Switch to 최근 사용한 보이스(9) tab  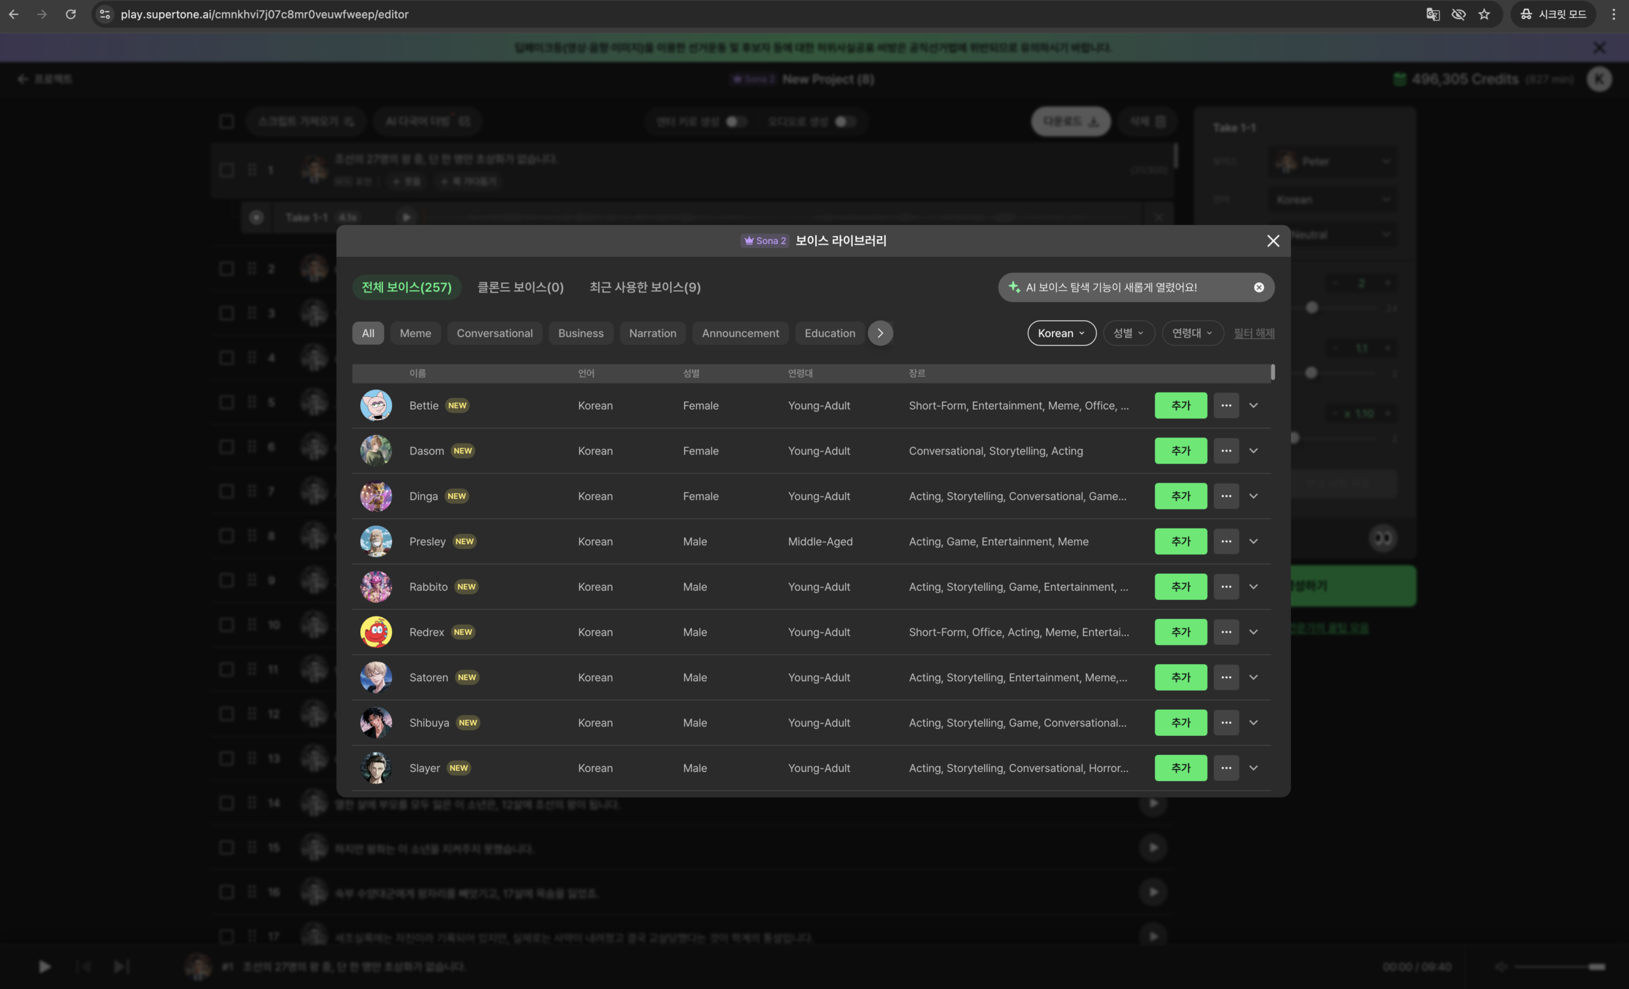point(645,287)
